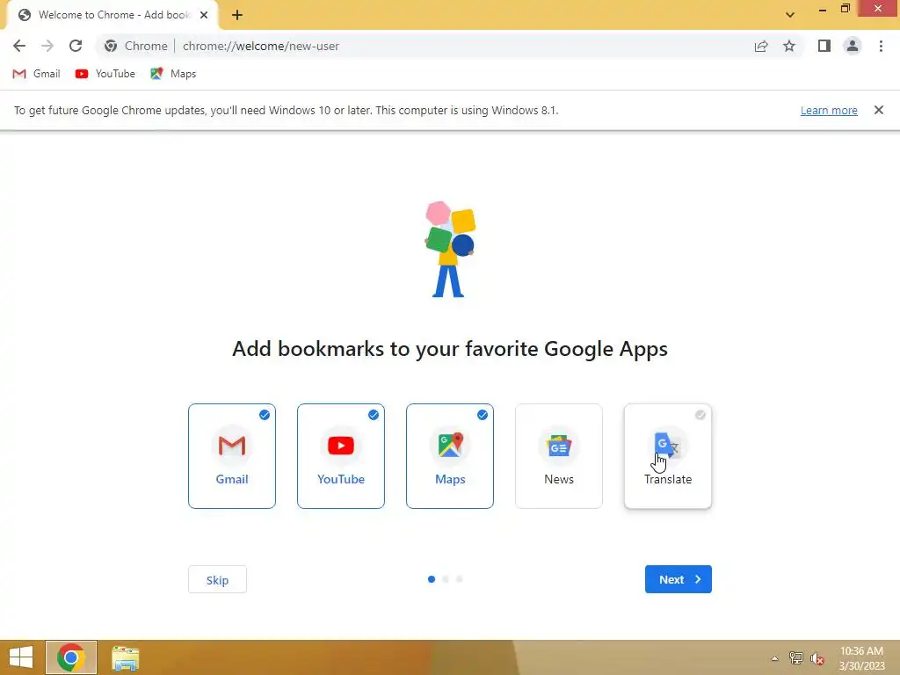Click the Translate card checkmark badge
900x675 pixels.
point(700,415)
